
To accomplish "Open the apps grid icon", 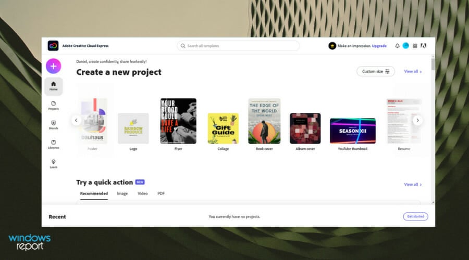I will click(415, 46).
